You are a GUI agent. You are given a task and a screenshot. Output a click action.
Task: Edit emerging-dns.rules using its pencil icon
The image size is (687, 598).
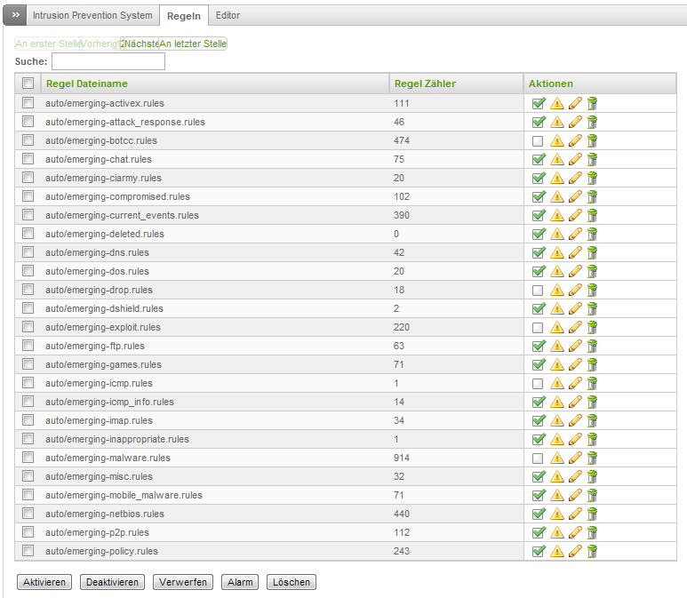coord(575,252)
